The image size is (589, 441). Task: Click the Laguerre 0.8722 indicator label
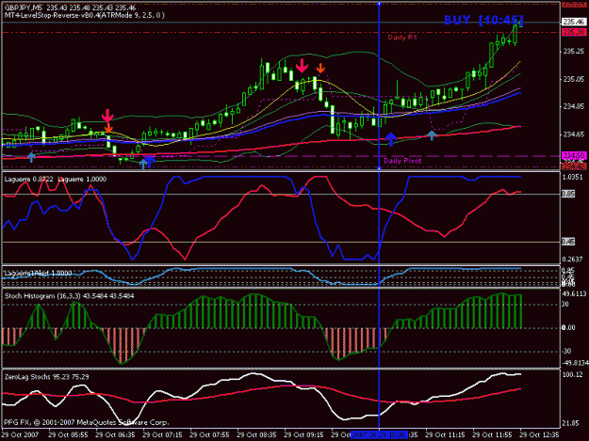tap(29, 179)
